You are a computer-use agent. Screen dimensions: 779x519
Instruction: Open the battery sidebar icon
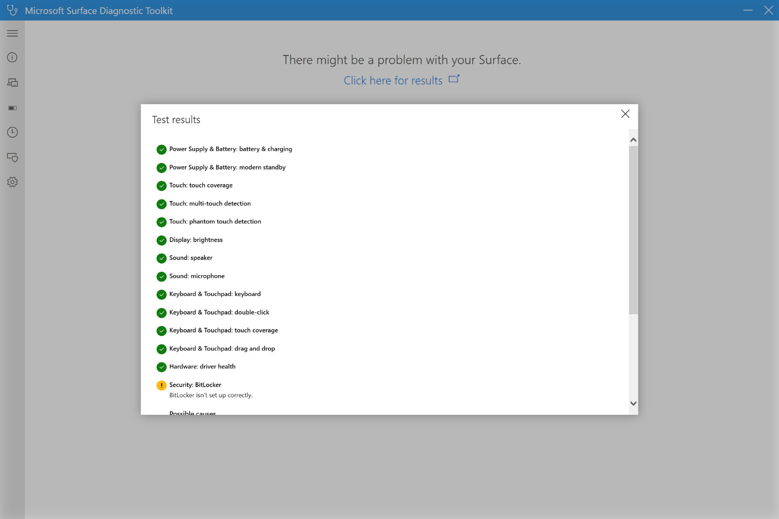point(13,108)
